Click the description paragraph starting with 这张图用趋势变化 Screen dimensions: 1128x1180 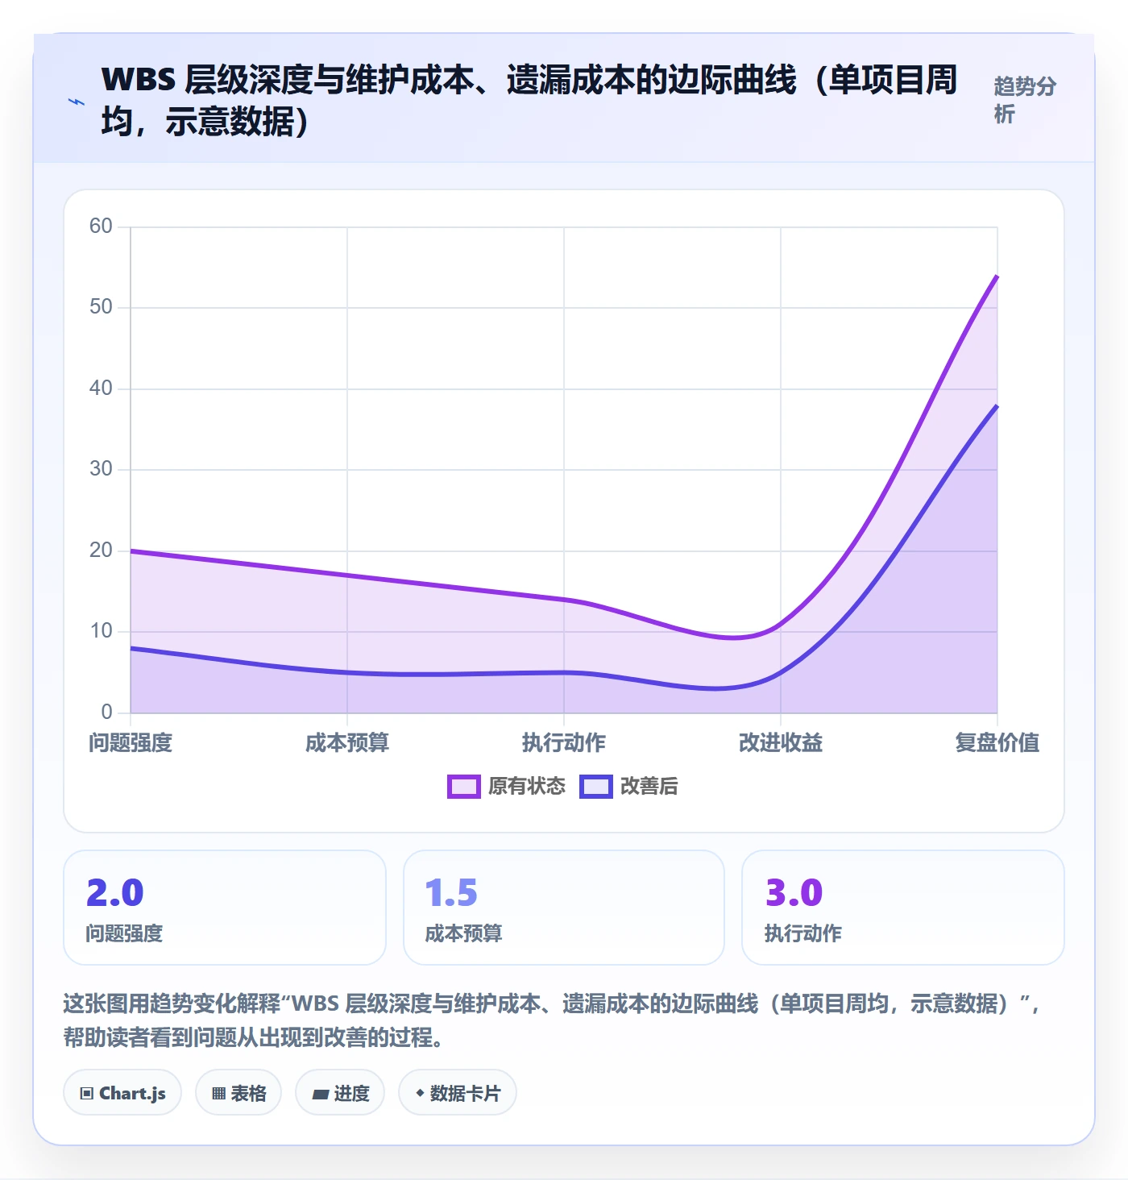click(x=553, y=1020)
